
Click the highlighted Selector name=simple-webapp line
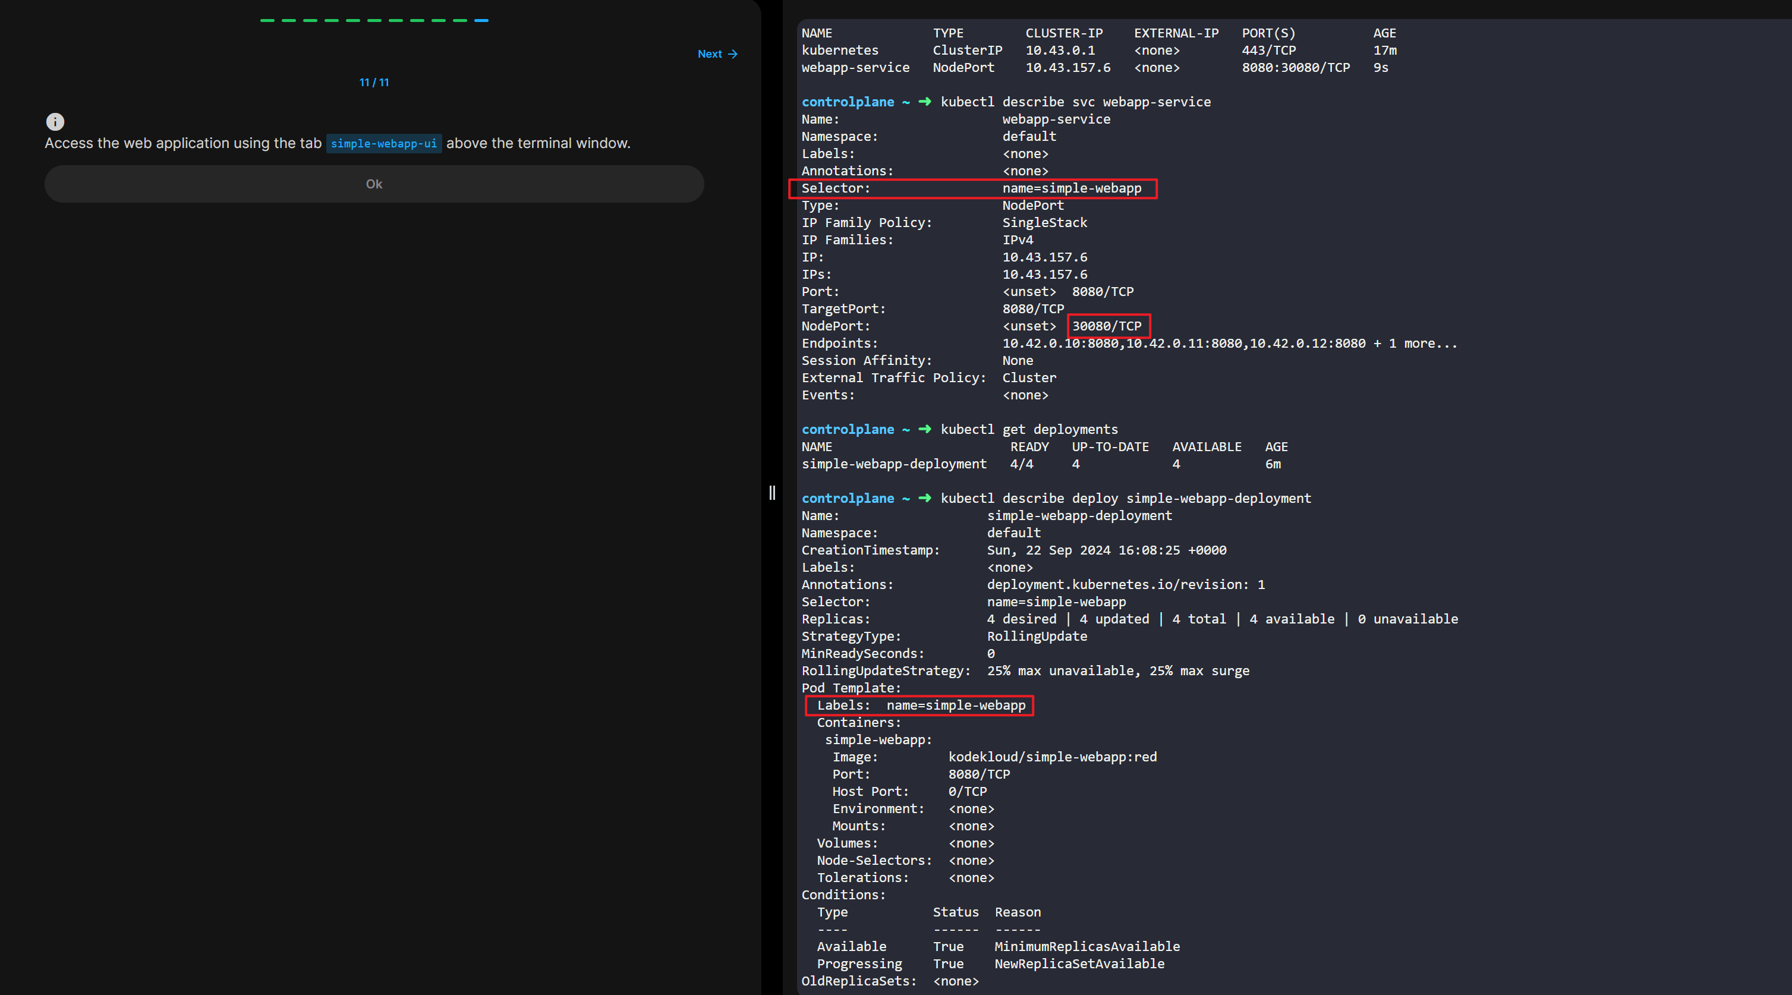point(972,188)
